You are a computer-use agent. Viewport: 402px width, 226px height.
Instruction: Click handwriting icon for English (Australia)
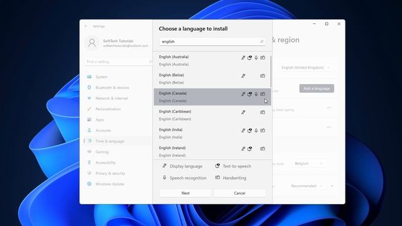click(263, 58)
